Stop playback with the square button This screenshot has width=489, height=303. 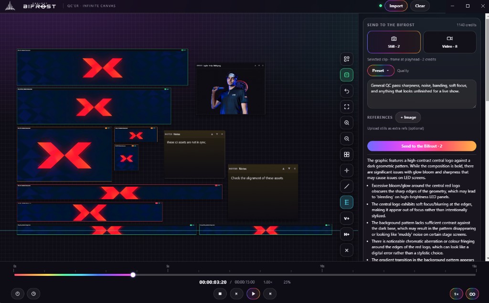220,293
